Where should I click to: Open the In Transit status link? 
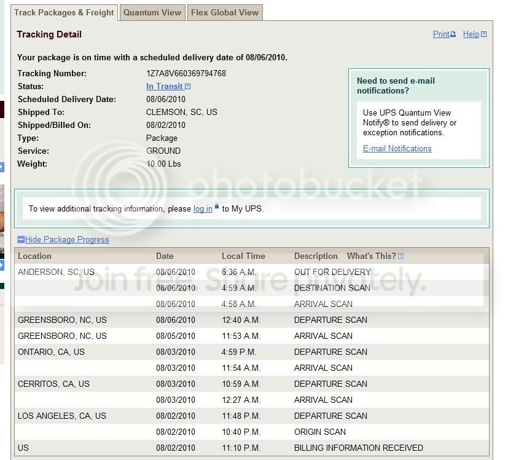pyautogui.click(x=165, y=86)
